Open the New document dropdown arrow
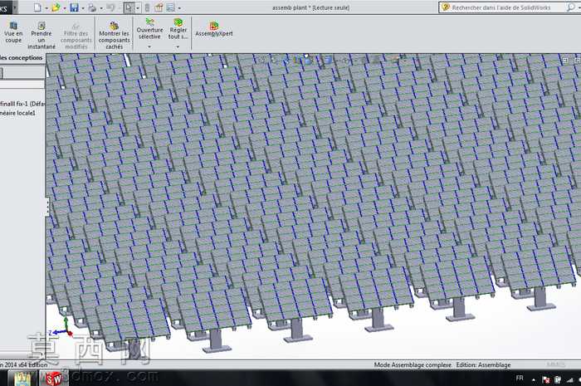Viewport: 581px width, 386px height. pyautogui.click(x=46, y=7)
